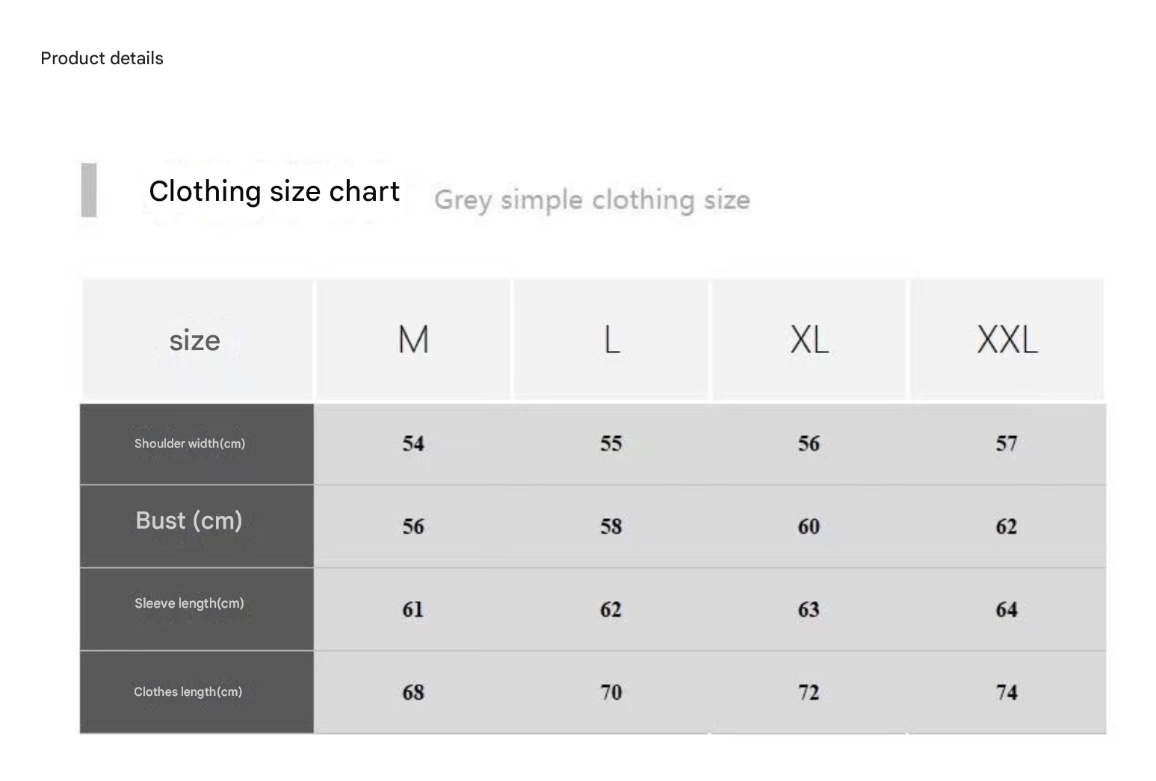Select the M size column header

[413, 340]
